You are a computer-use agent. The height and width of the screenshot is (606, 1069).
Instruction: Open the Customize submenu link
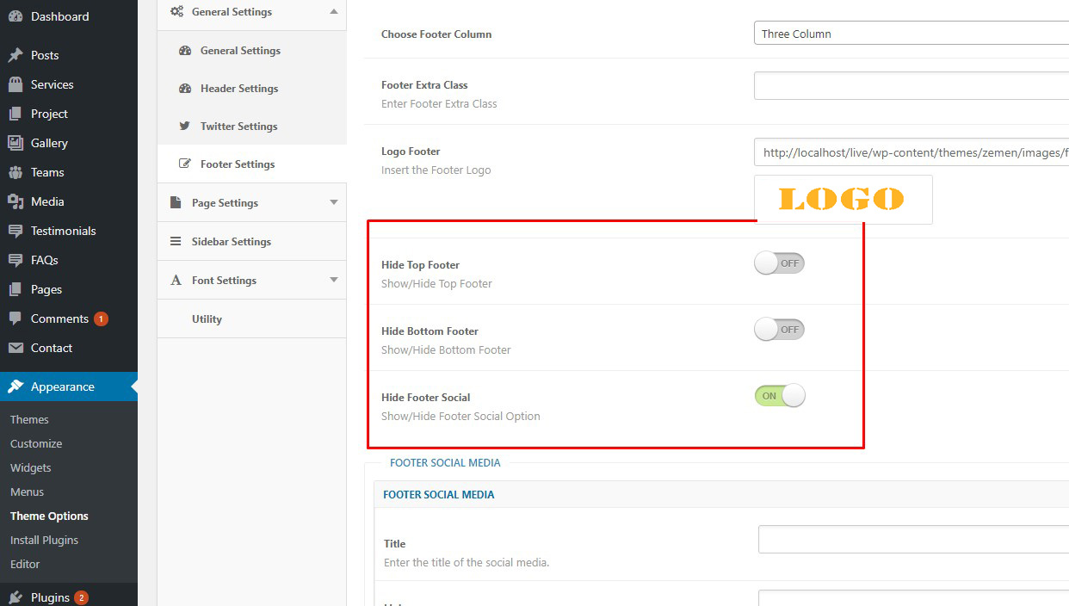coord(36,443)
